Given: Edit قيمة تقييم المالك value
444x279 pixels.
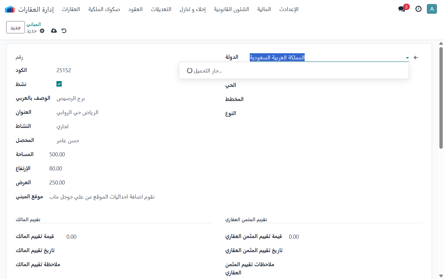Looking at the screenshot, I should (71, 237).
